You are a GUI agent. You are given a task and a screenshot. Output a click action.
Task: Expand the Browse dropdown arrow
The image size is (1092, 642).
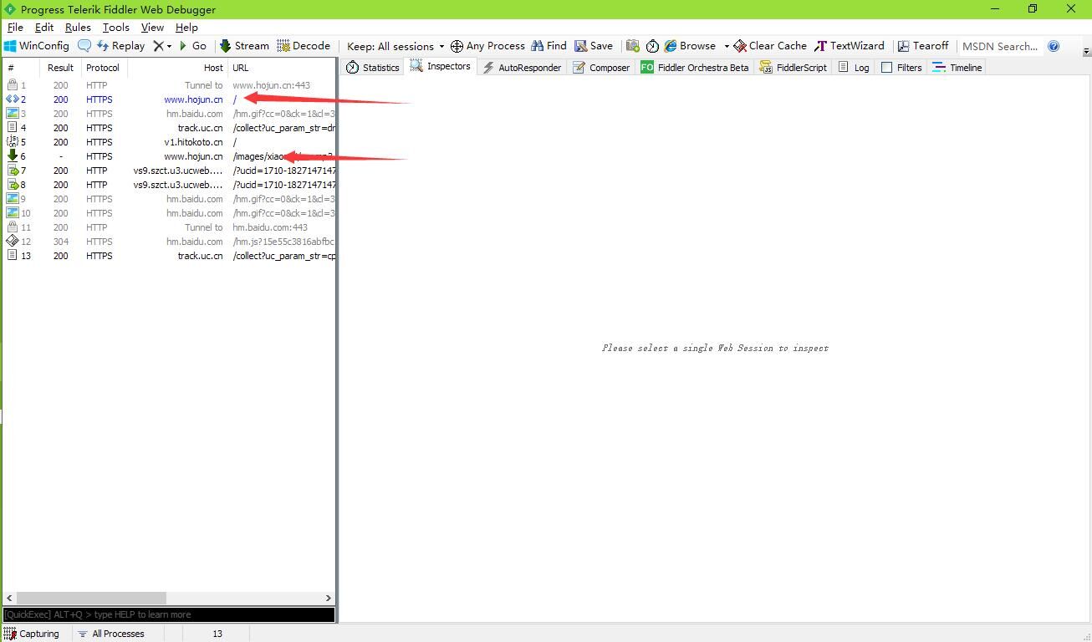[x=727, y=47]
